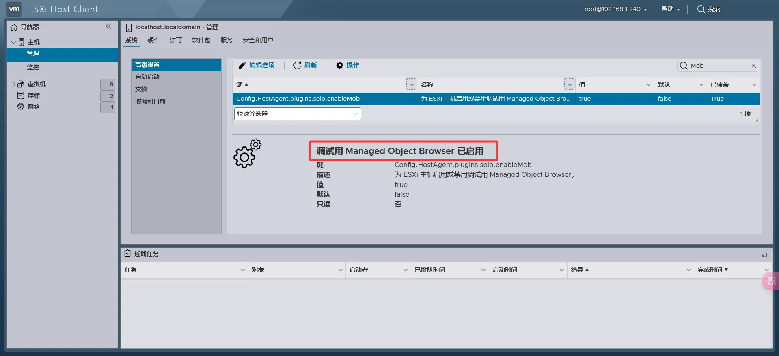This screenshot has width=779, height=356.
Task: Switch to the 安全和用户 tab
Action: [258, 40]
